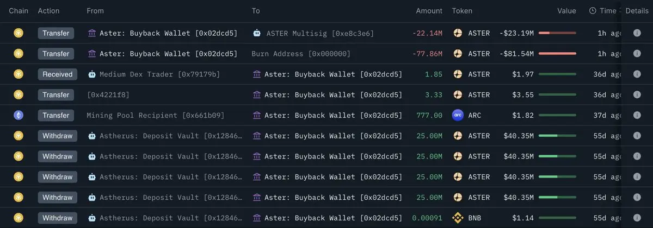Click the ARC token name
Screen dimensions: 653x228
point(475,116)
